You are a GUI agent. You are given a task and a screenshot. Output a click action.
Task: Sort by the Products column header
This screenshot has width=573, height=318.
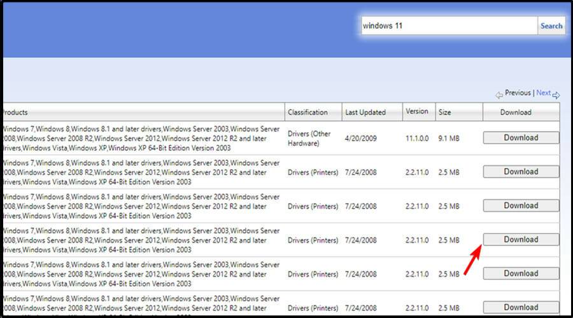15,113
